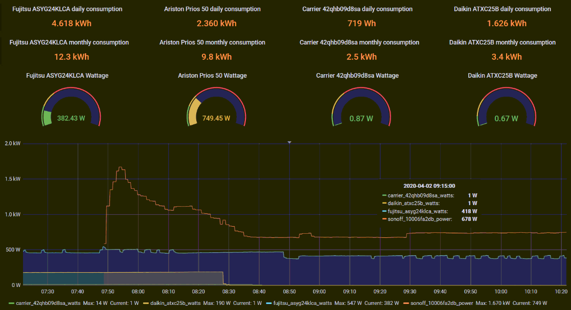Click the Daikin gauge showing 0.67 W
Viewport: 571px width, 310px height.
506,107
